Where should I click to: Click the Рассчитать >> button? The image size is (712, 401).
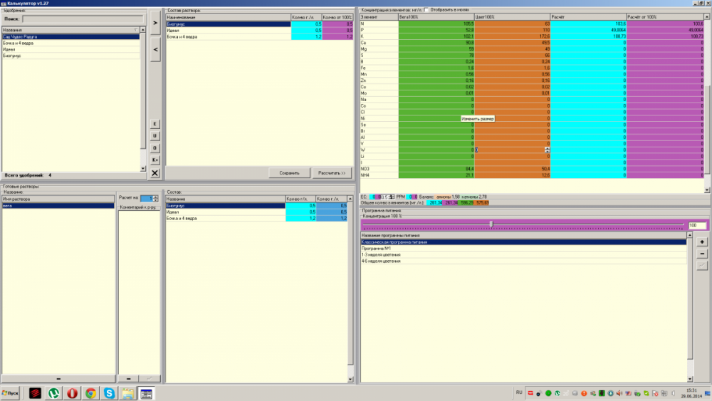coord(332,173)
